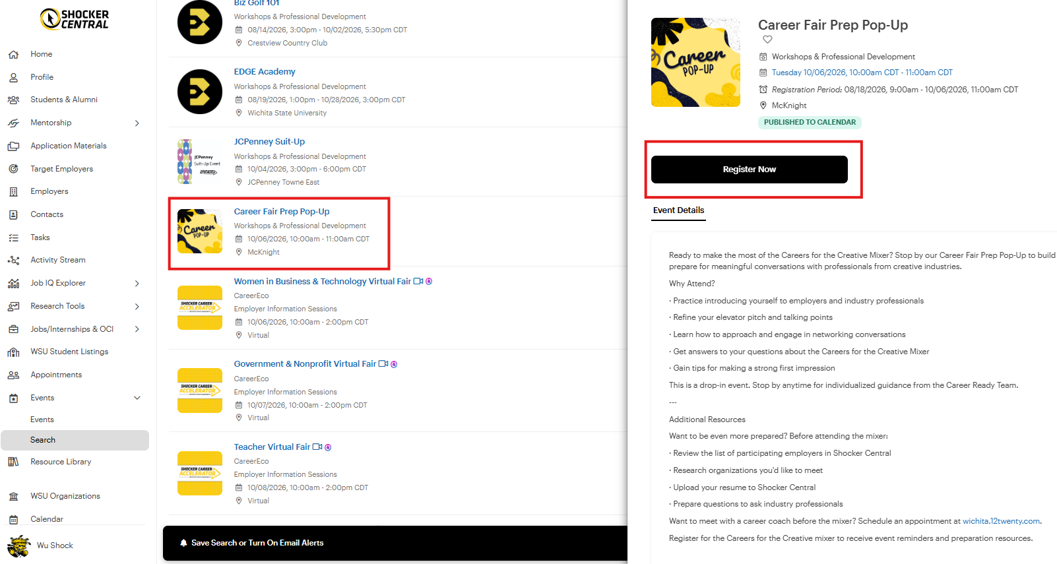Expand the Job IQ Explorer chevron

[137, 284]
